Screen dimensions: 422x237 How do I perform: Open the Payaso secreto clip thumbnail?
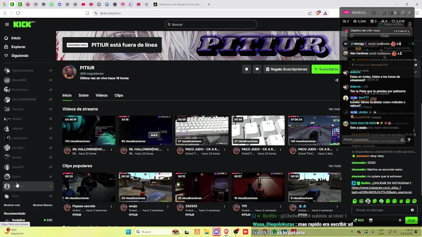click(89, 187)
